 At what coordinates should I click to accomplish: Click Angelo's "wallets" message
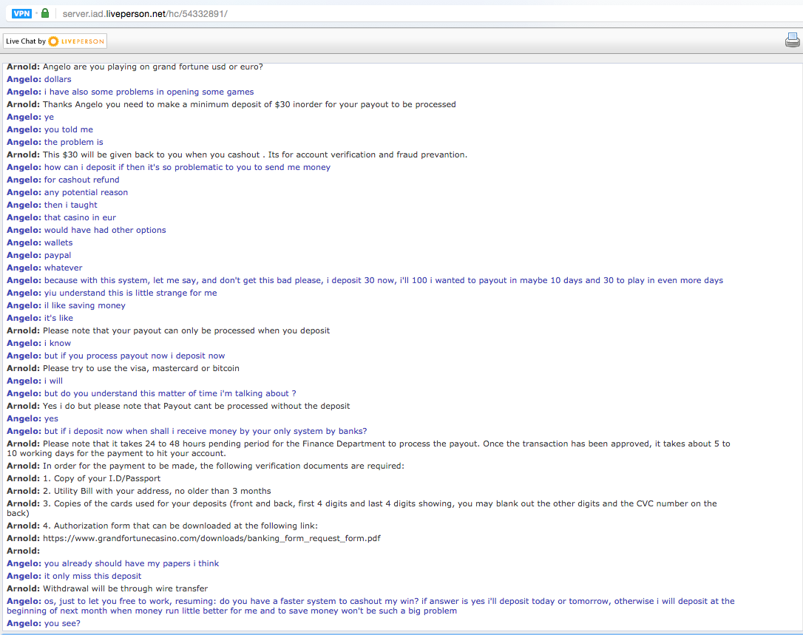pos(58,242)
